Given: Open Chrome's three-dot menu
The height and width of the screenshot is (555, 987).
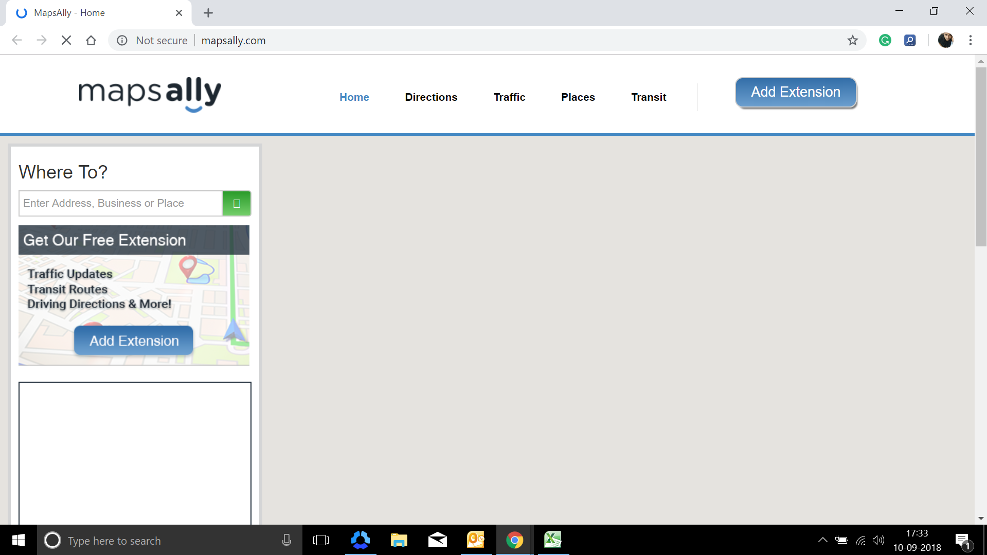Looking at the screenshot, I should coord(970,41).
